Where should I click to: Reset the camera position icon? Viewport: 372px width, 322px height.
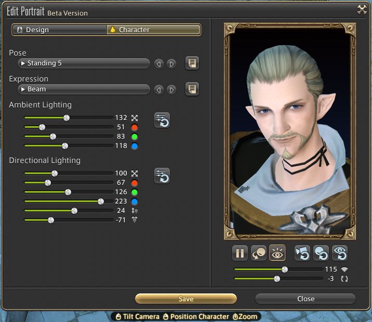click(302, 253)
